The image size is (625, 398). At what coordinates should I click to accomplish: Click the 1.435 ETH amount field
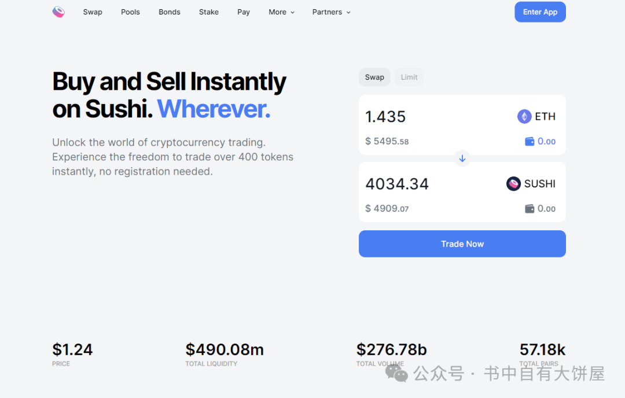(385, 117)
